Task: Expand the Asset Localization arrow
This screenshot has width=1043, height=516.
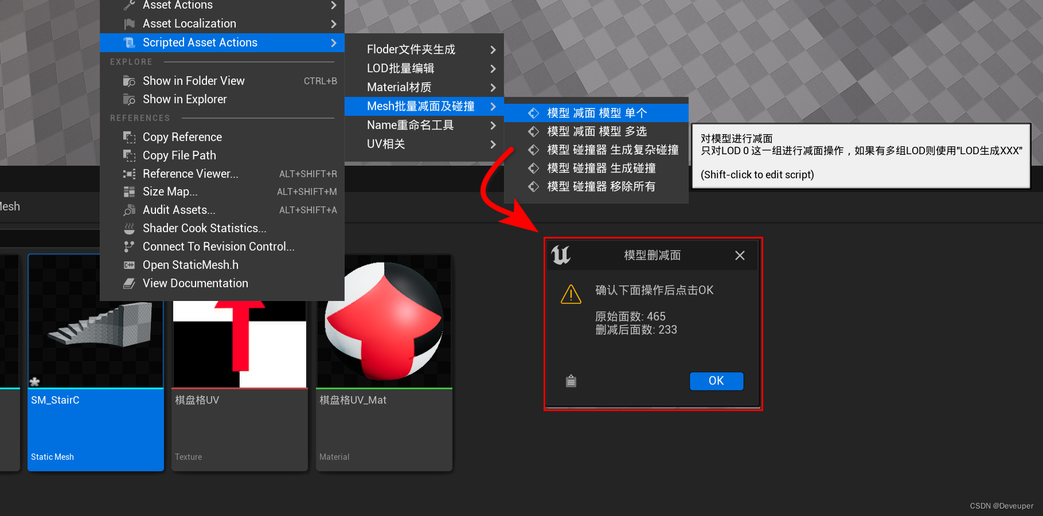Action: coord(334,24)
